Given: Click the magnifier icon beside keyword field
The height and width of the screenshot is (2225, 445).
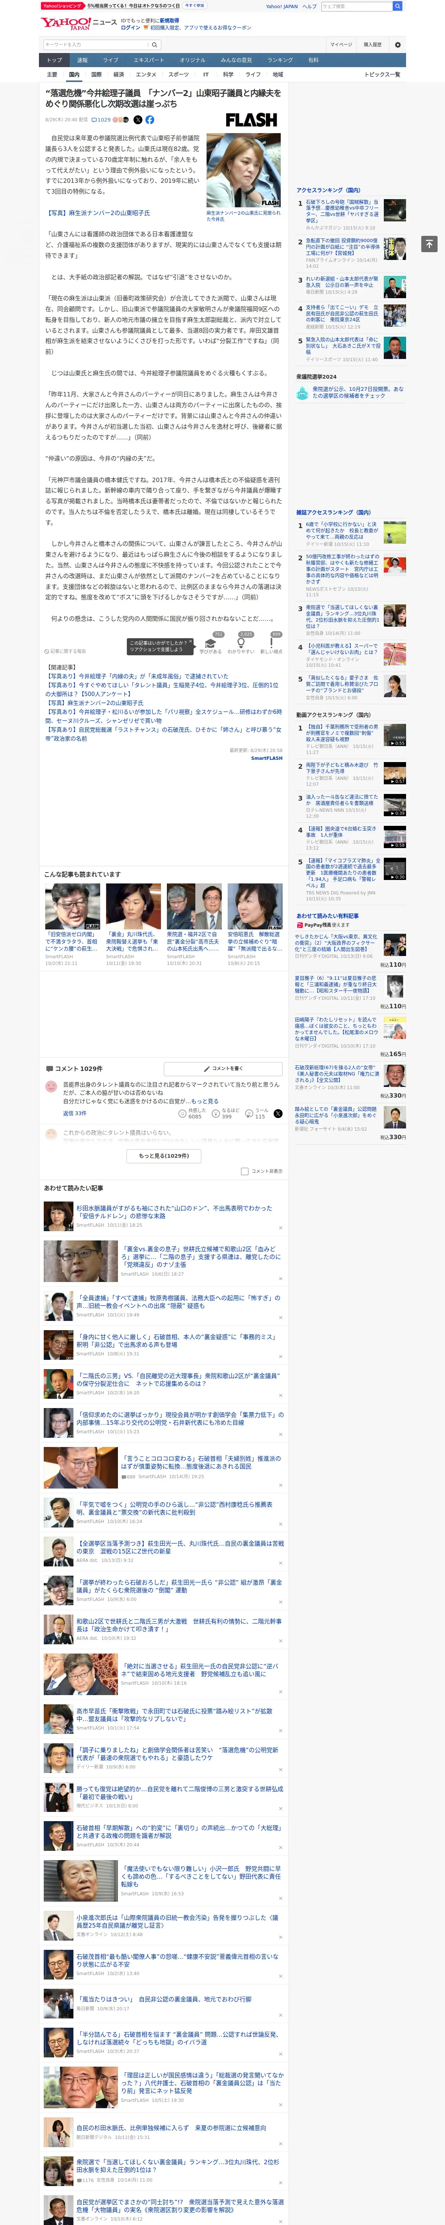Looking at the screenshot, I should 155,45.
